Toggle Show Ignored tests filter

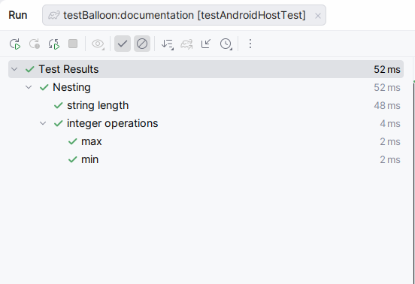(x=142, y=44)
